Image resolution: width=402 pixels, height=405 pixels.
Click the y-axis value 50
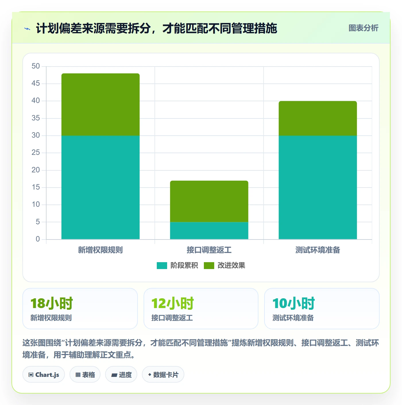[36, 66]
